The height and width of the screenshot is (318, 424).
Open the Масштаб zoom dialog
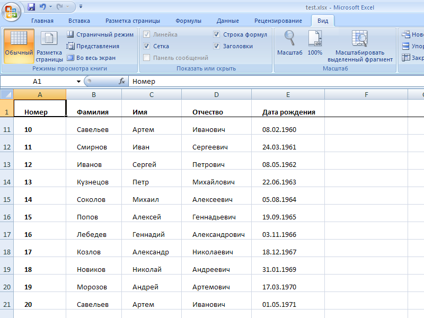pyautogui.click(x=289, y=43)
